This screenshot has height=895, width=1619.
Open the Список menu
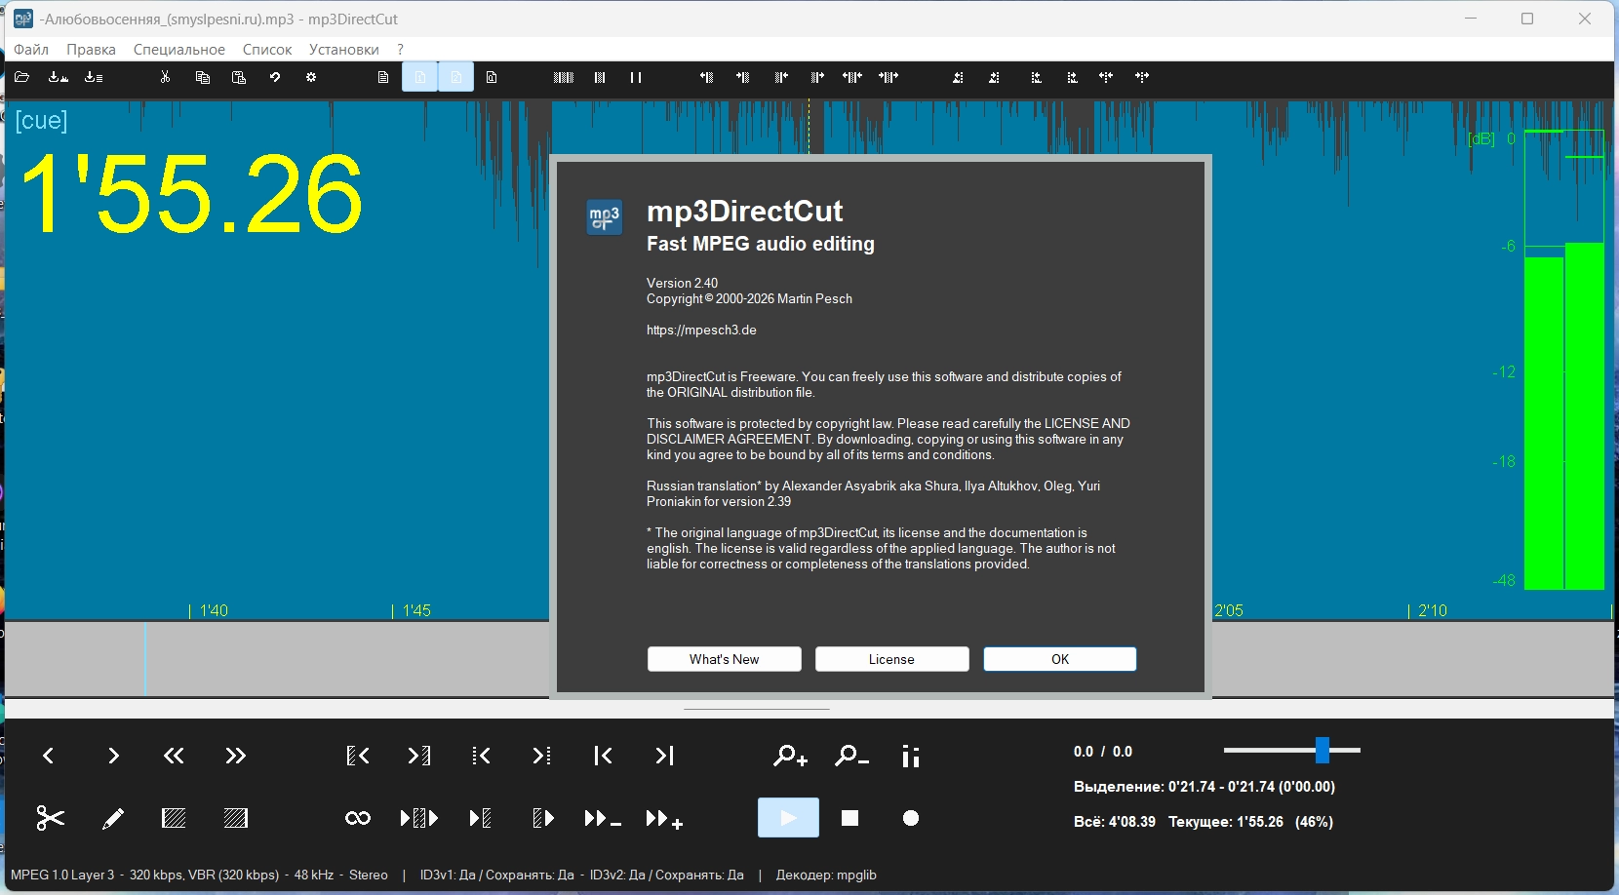267,49
